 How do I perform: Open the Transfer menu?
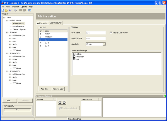[15, 7]
